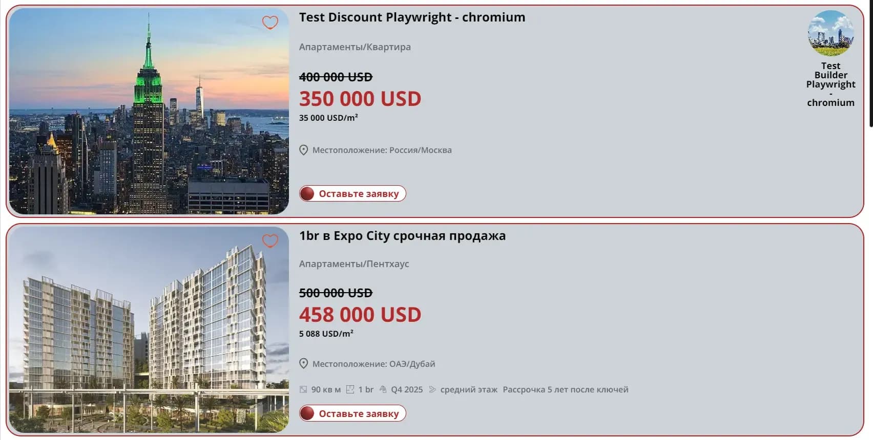The image size is (873, 440).
Task: Toggle the favorite heart on Test Discount Playwright listing
Action: 270,23
